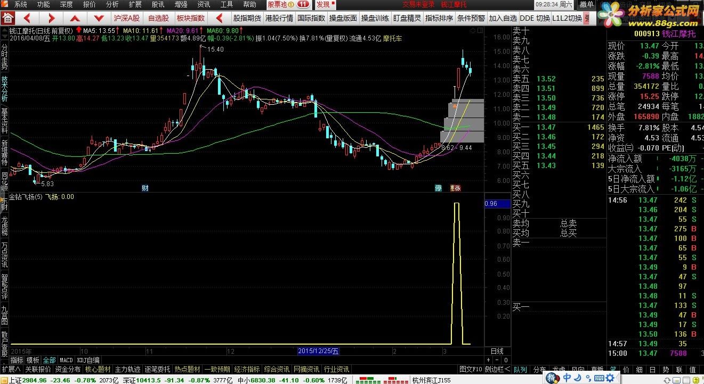Image resolution: width=704 pixels, height=384 pixels.
Task: Open 关联报价 bottom tab
Action: (x=38, y=369)
